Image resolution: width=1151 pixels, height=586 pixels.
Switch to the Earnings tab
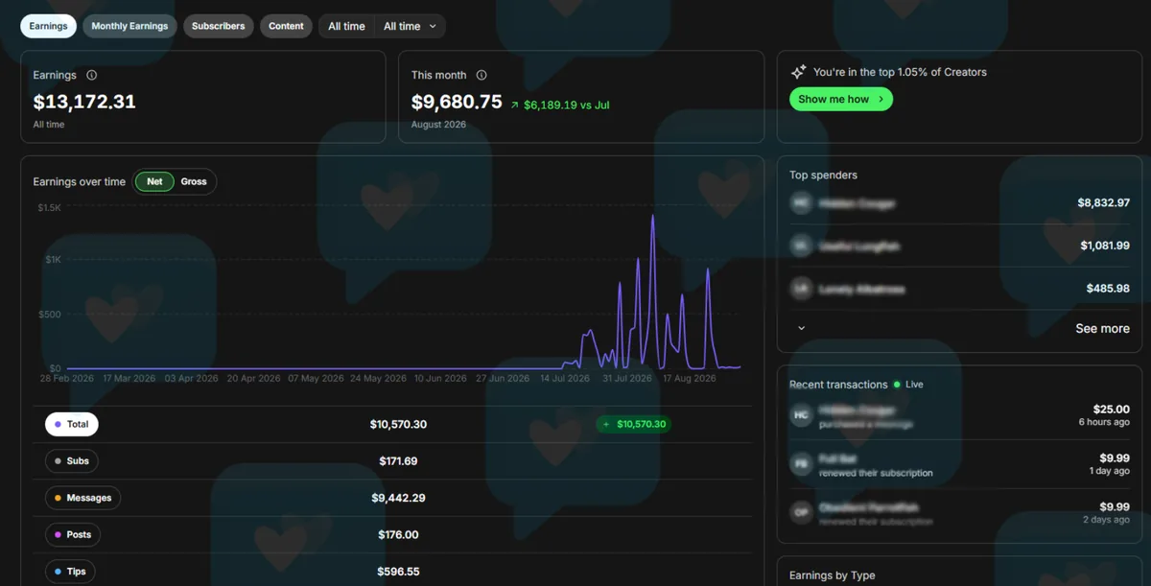[48, 26]
